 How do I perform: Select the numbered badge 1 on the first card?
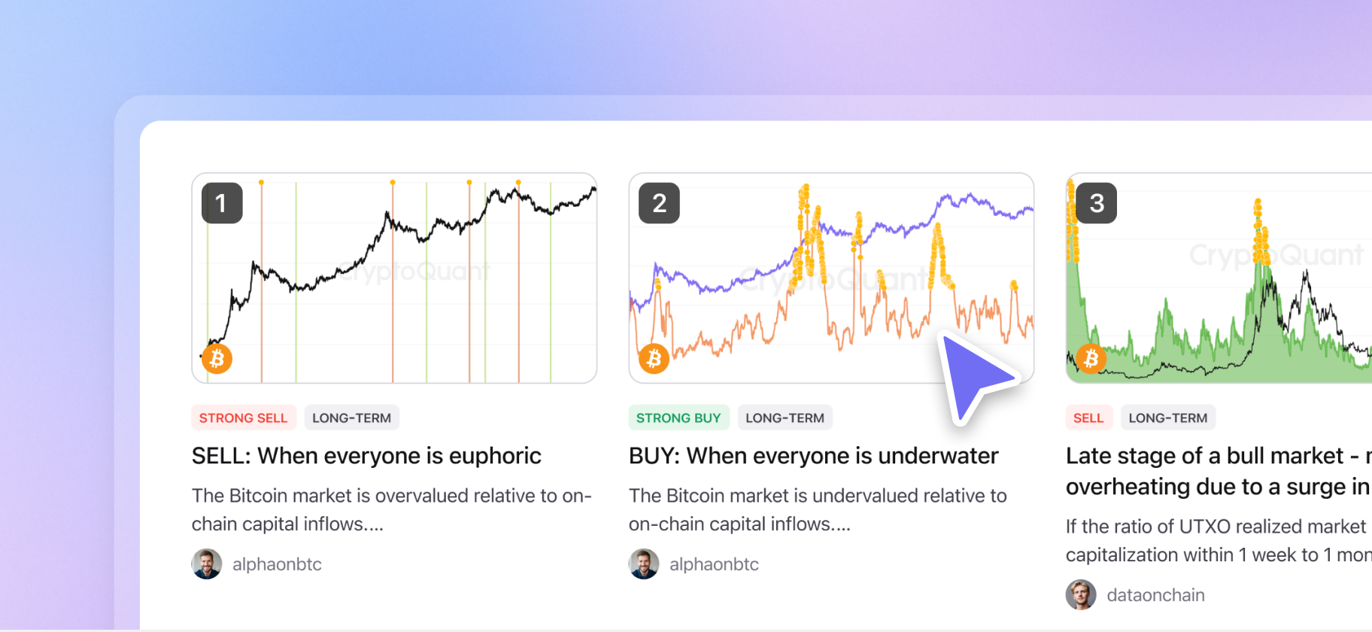click(x=222, y=202)
